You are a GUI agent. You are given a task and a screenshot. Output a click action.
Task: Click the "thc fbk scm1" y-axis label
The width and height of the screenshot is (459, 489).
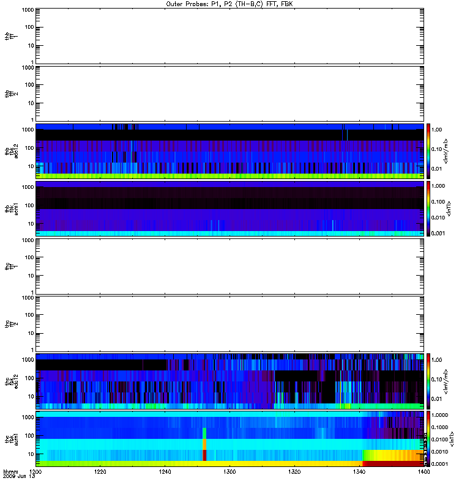point(11,439)
